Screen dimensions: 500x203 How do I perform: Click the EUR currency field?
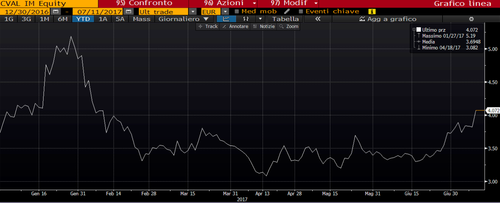[211, 11]
